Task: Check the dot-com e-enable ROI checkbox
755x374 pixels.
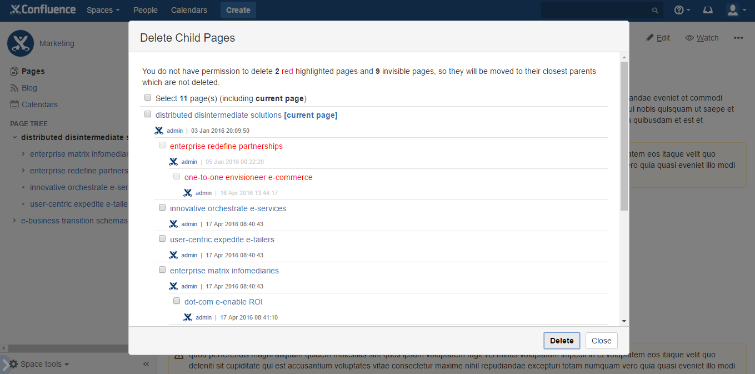Action: 177,301
